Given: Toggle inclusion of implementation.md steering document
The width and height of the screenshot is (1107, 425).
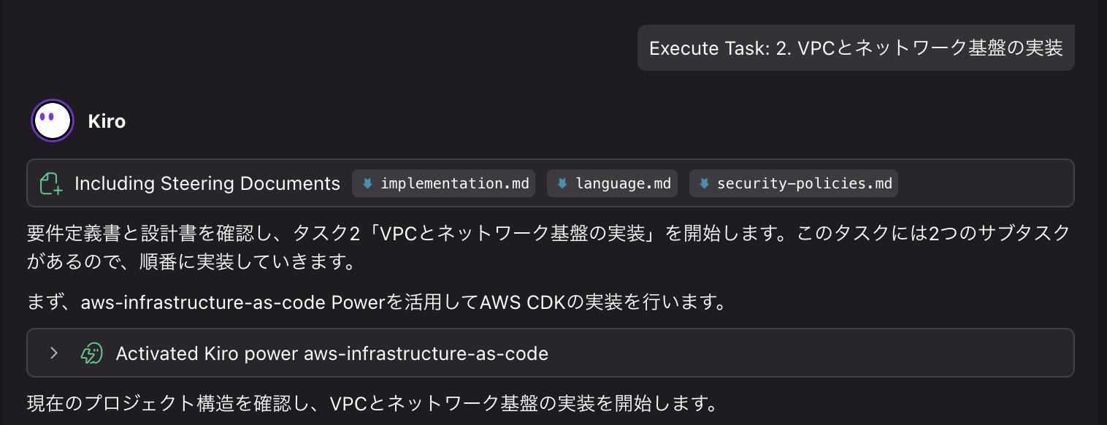Looking at the screenshot, I should 443,183.
